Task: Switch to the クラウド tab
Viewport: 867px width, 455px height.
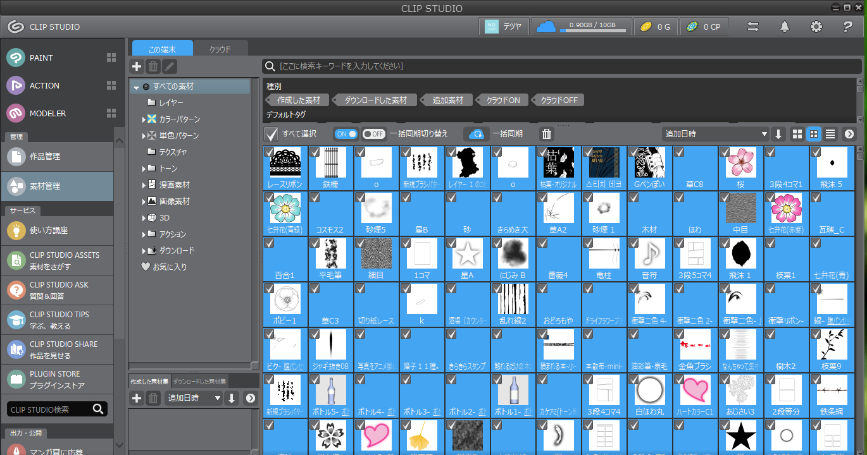Action: [220, 49]
